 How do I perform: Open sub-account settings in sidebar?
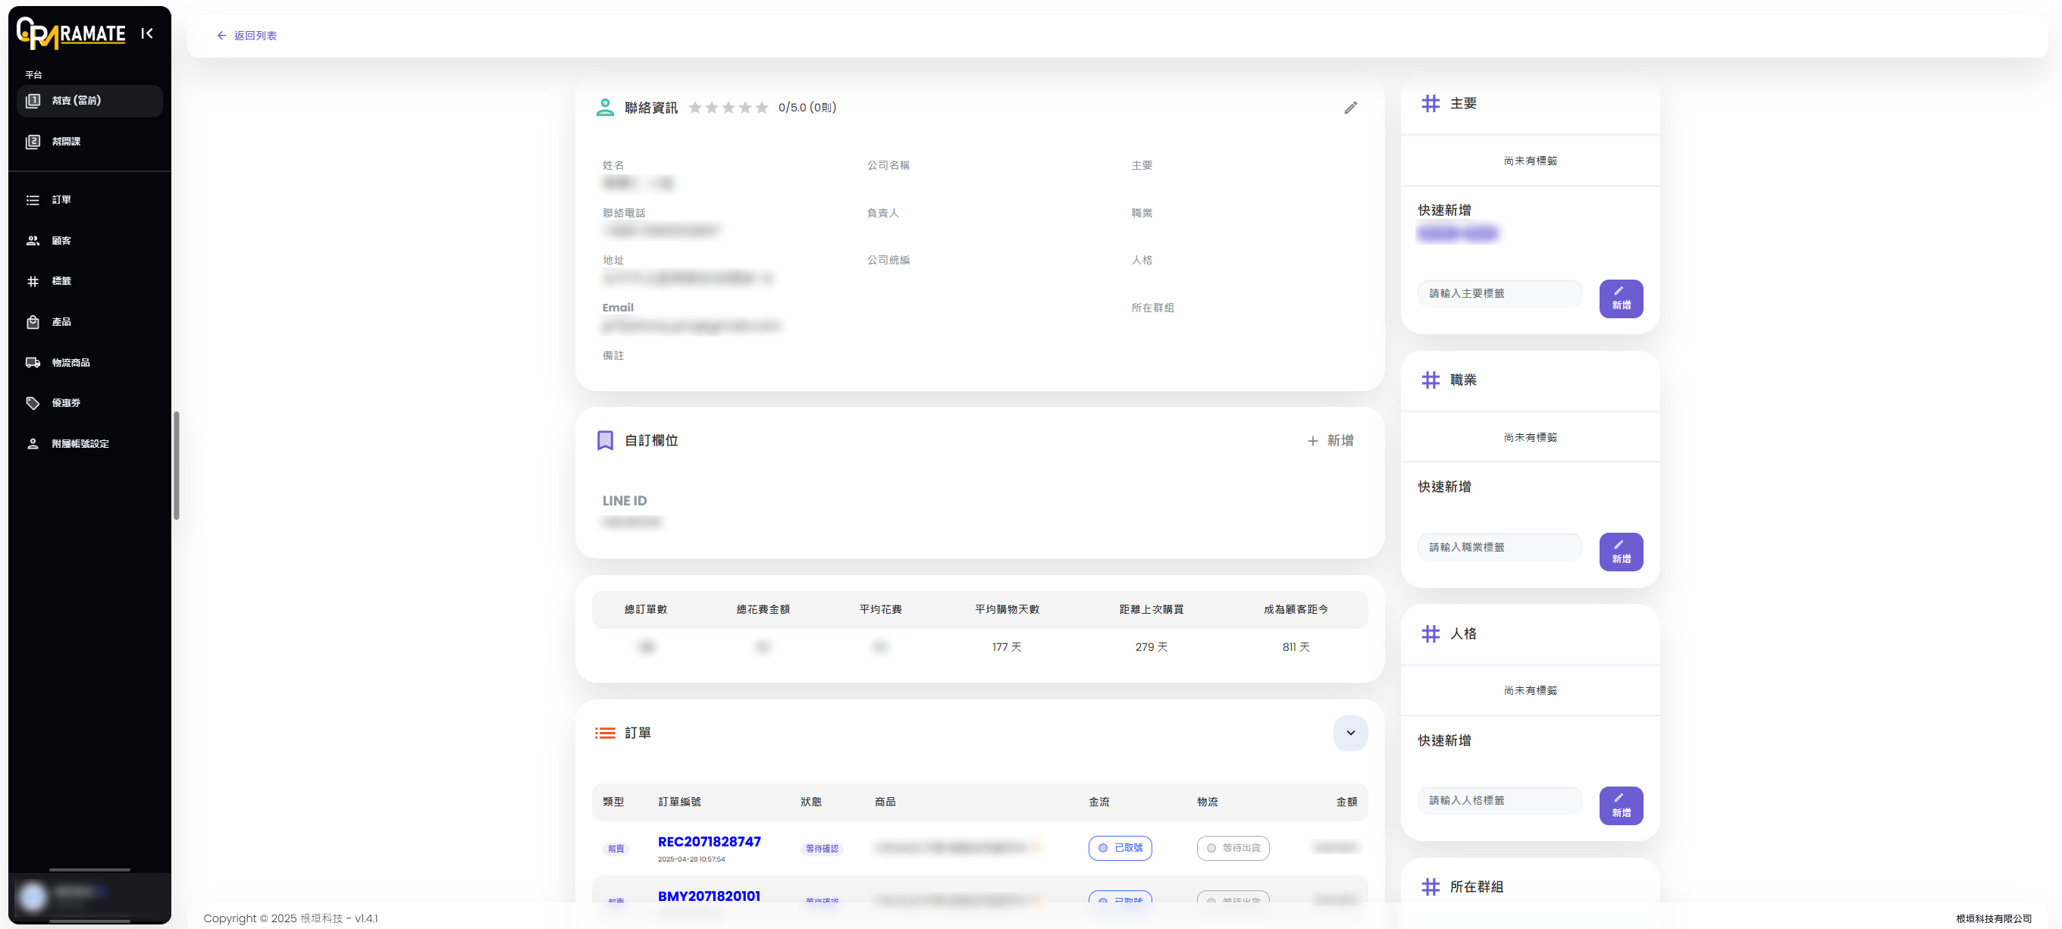[80, 444]
